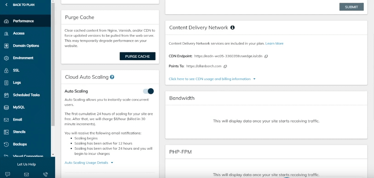Click the Environment gear icon
374x178 pixels.
7,58
